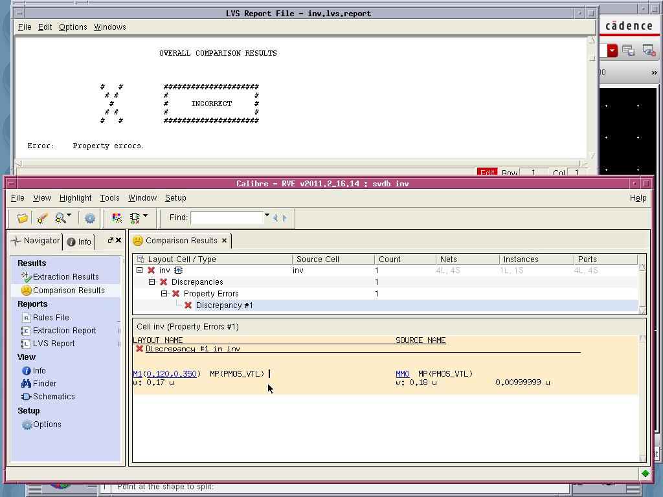Collapse the Discrepancies tree node
This screenshot has width=663, height=497.
point(152,282)
